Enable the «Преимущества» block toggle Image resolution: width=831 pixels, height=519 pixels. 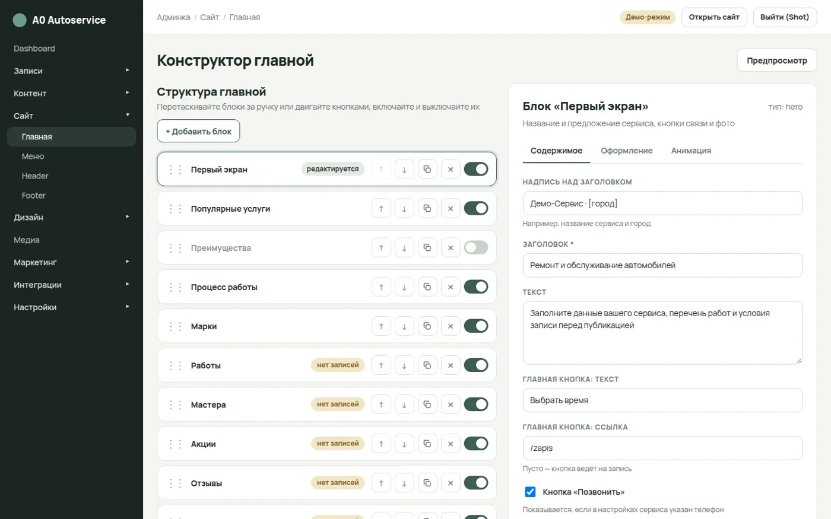click(x=476, y=247)
